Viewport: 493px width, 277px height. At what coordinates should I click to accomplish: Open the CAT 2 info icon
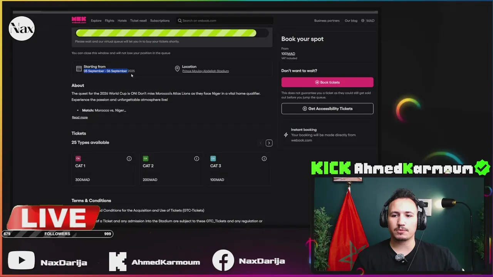[196, 159]
